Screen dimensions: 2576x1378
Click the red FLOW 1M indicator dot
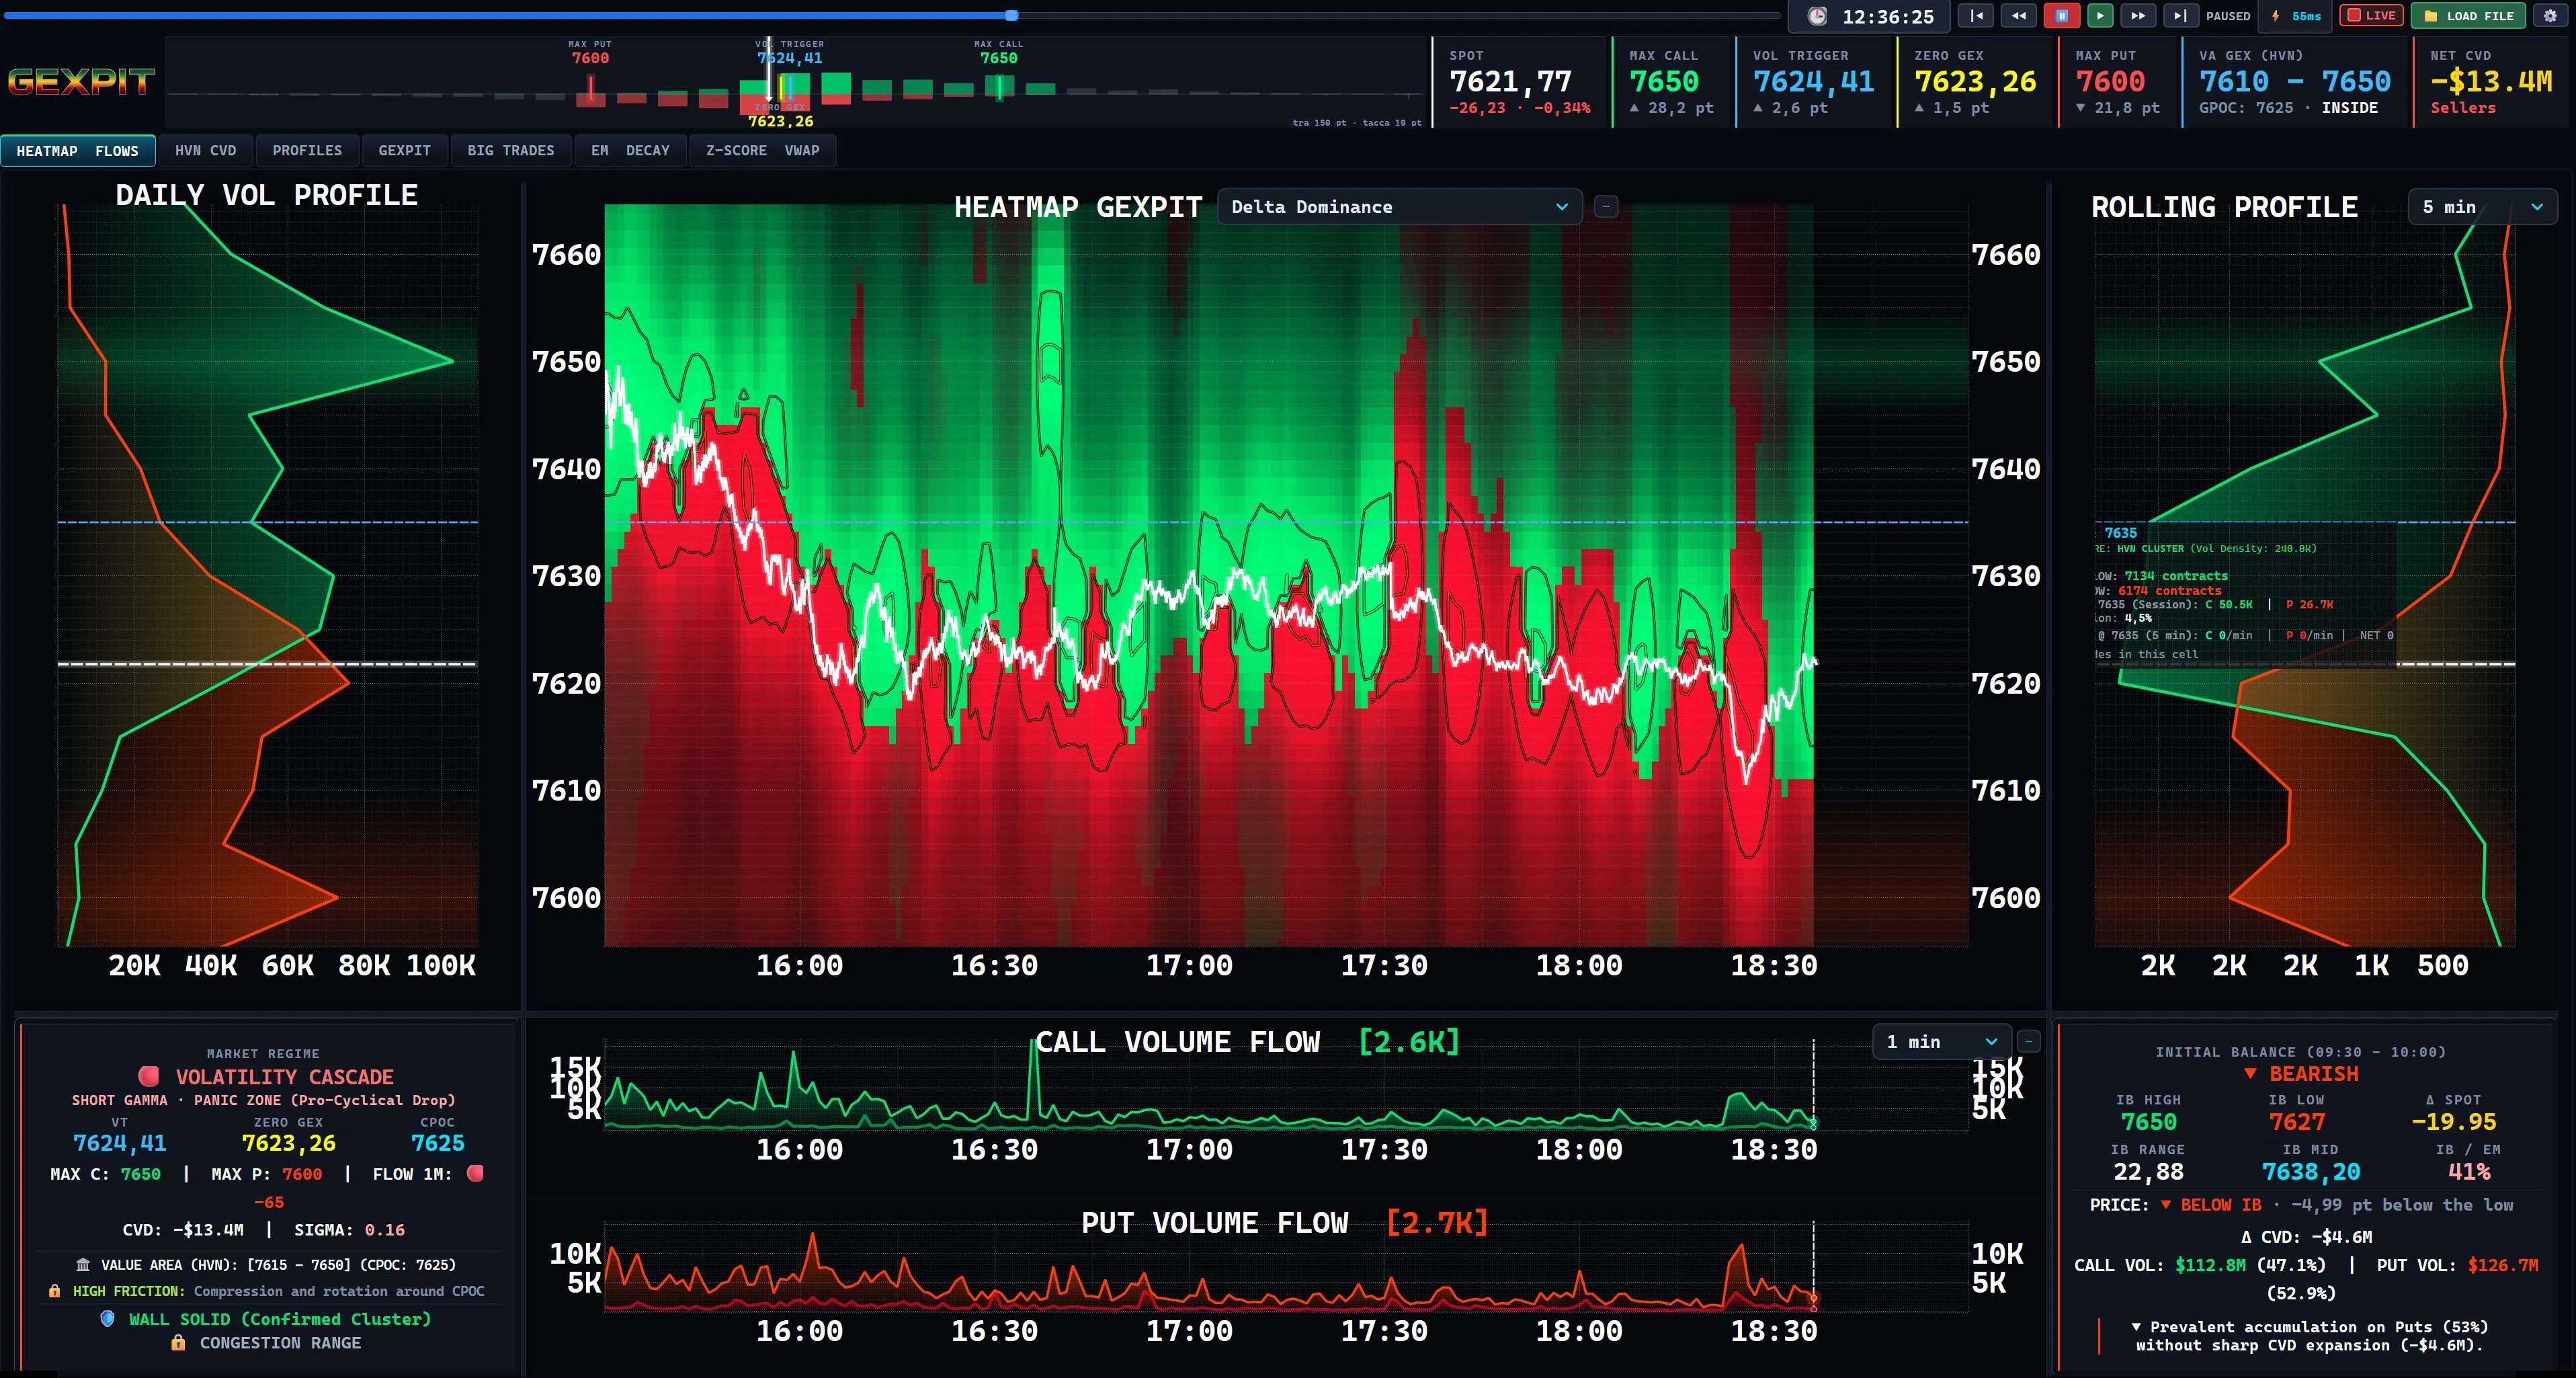475,1173
